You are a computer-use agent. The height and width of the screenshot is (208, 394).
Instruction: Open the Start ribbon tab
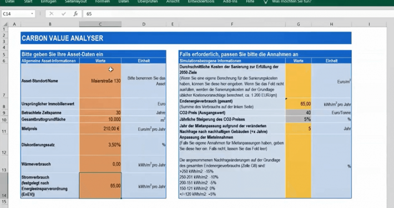point(28,2)
